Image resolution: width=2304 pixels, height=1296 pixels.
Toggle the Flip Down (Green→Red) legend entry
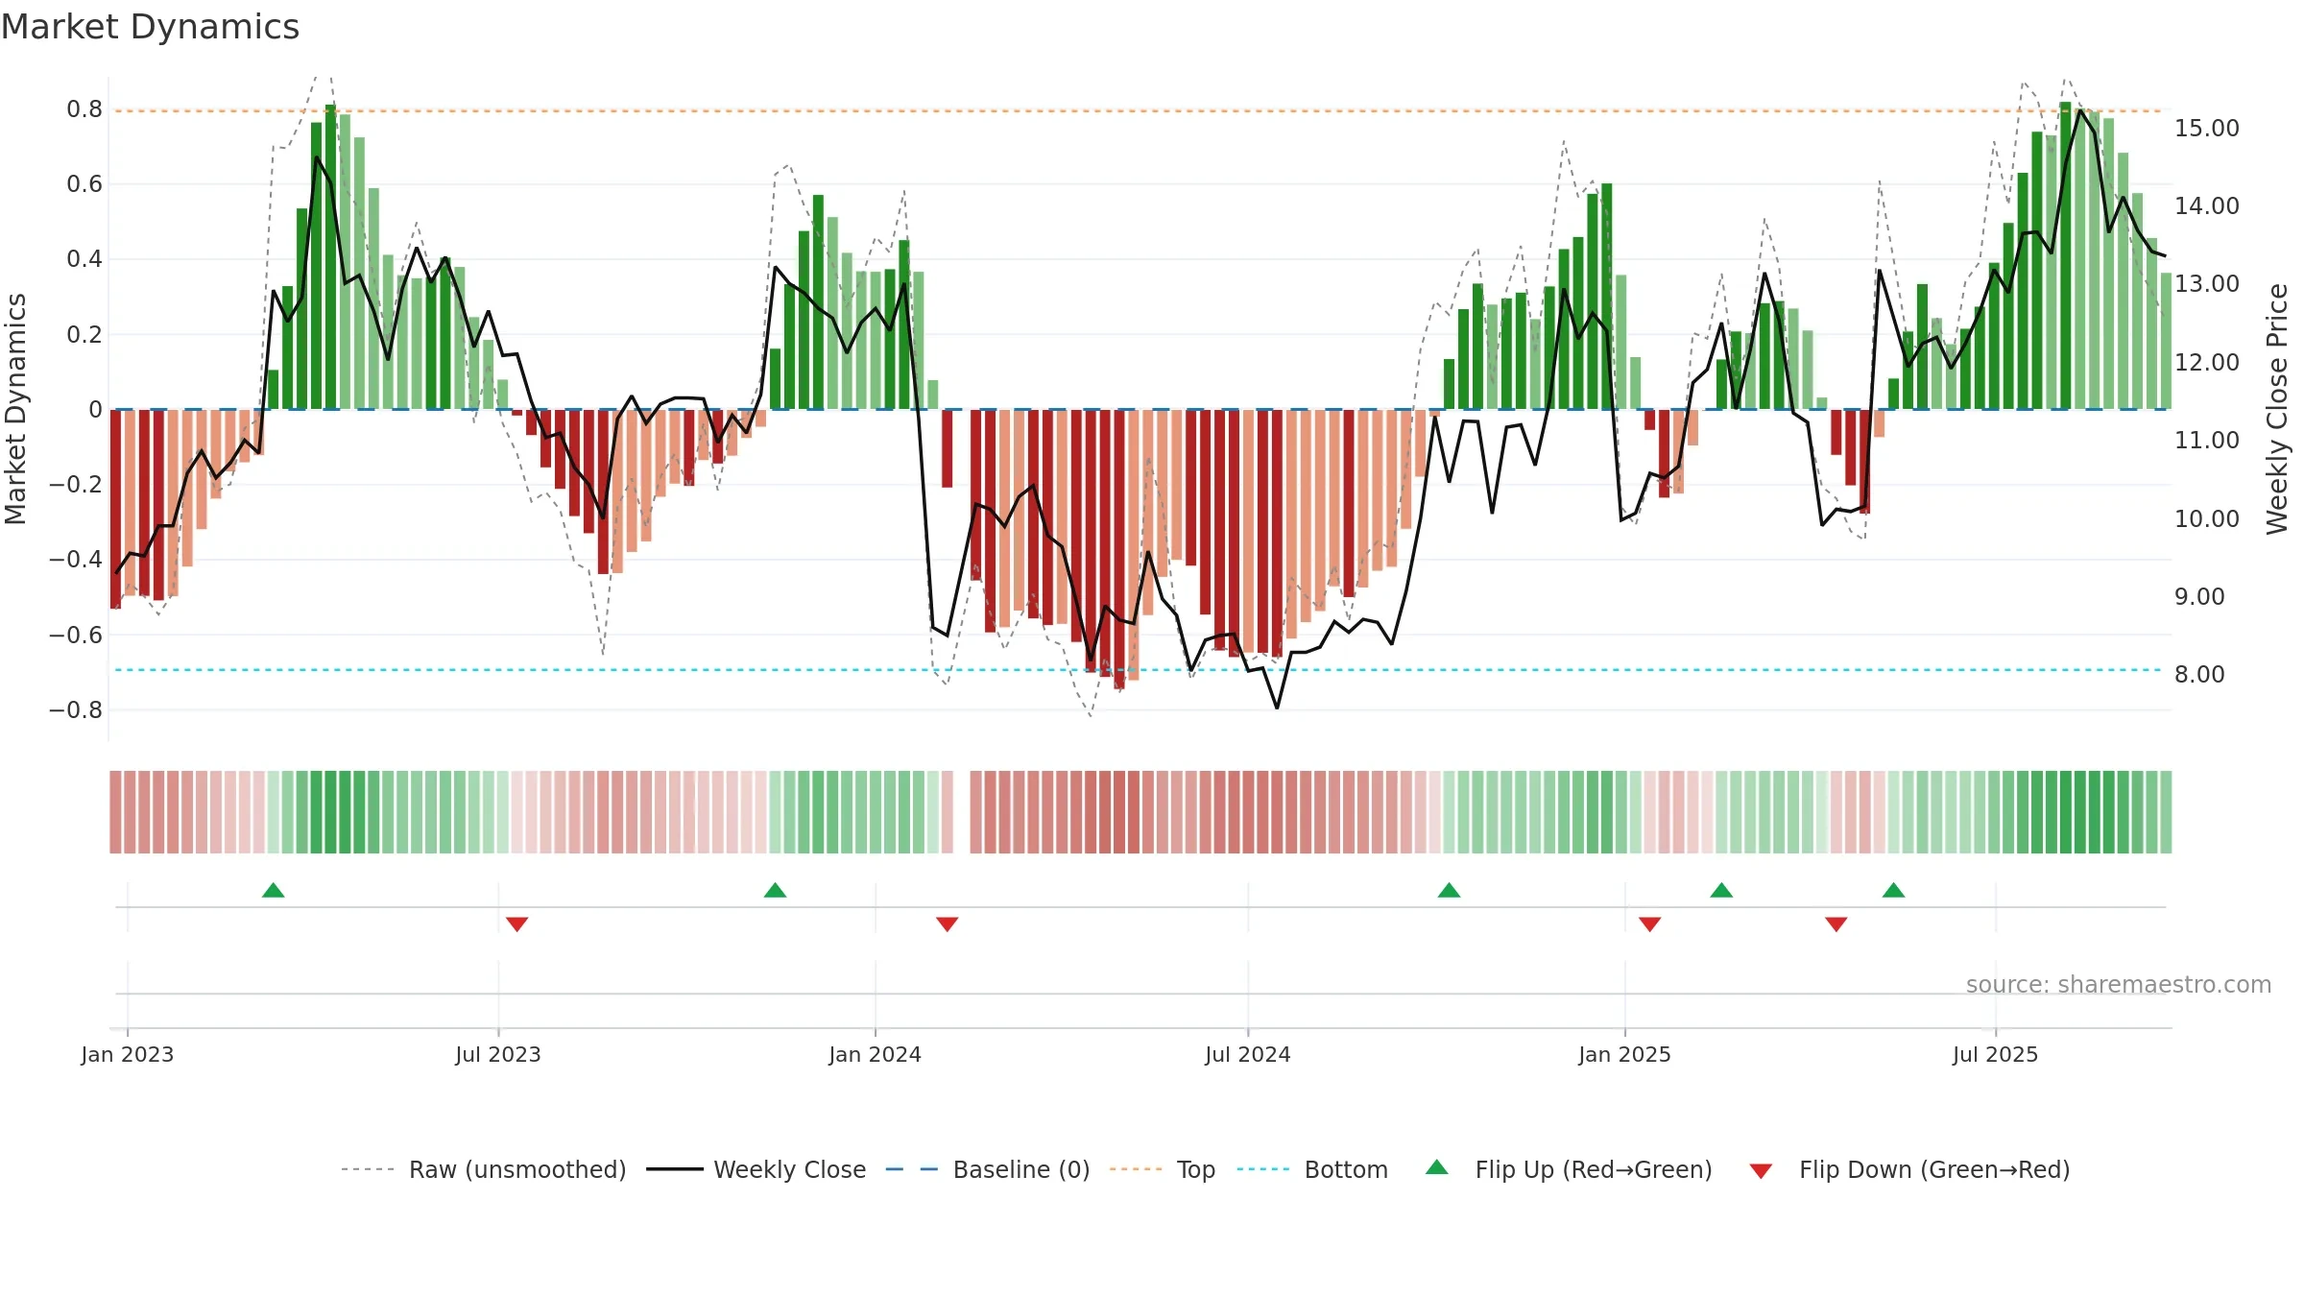[x=1909, y=1169]
